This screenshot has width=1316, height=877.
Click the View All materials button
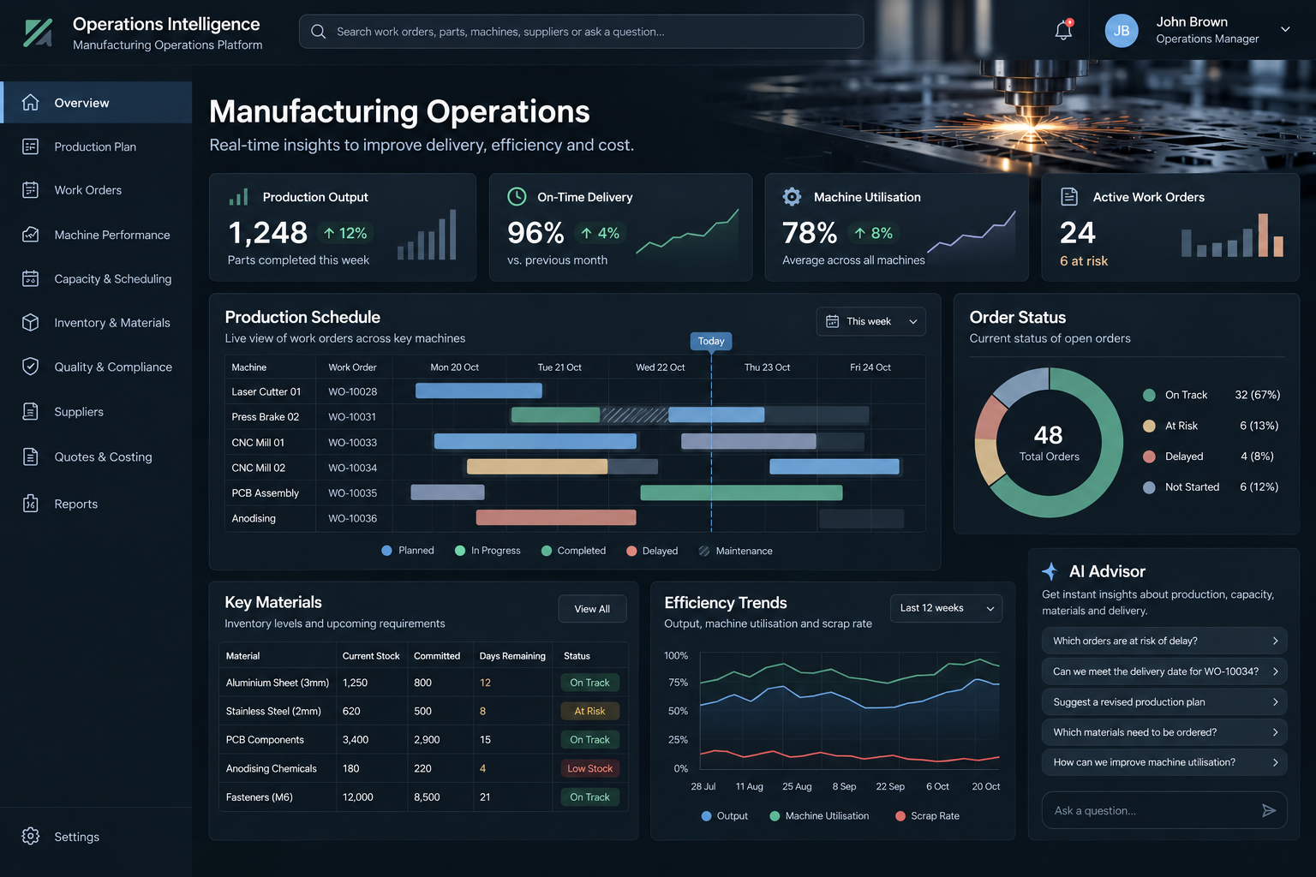[592, 609]
